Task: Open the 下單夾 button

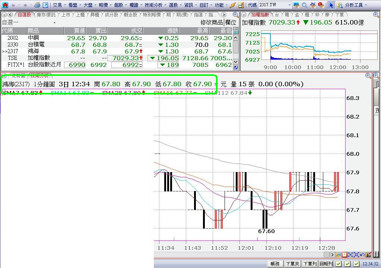Action: [293, 264]
